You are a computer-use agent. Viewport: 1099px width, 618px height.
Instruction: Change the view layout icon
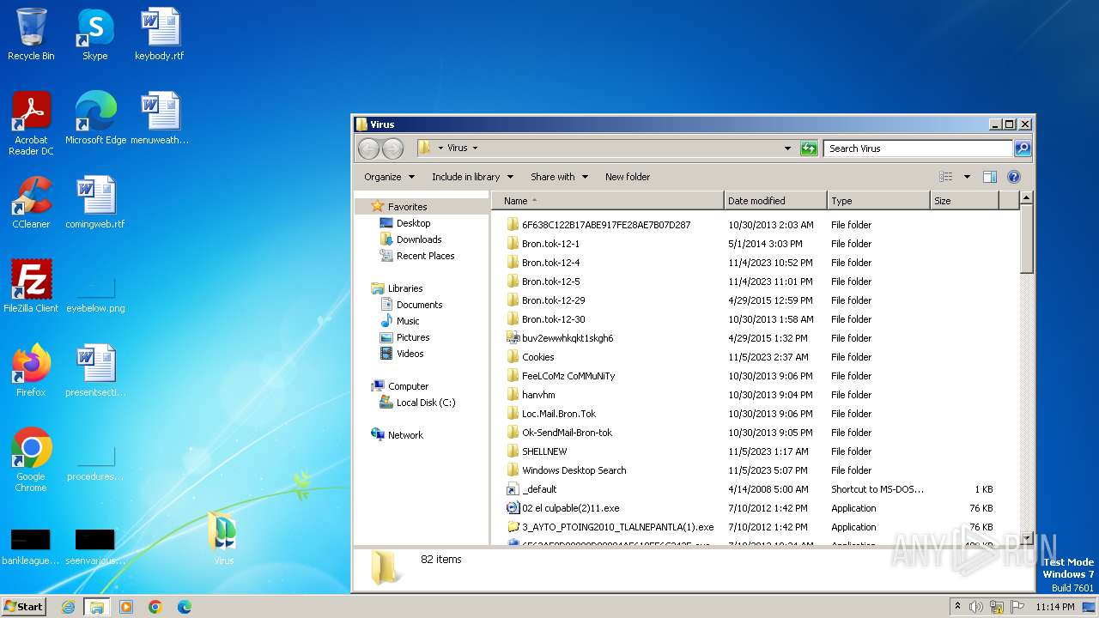(x=946, y=177)
